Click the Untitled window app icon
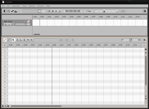 point(3,2)
